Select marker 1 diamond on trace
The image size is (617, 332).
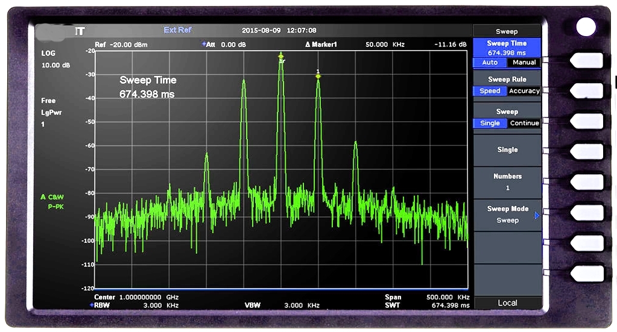[x=318, y=77]
